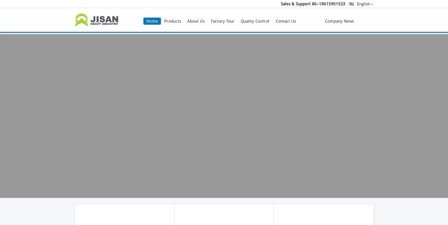This screenshot has width=448, height=225.
Task: Click the hero banner image
Action: pyautogui.click(x=224, y=116)
